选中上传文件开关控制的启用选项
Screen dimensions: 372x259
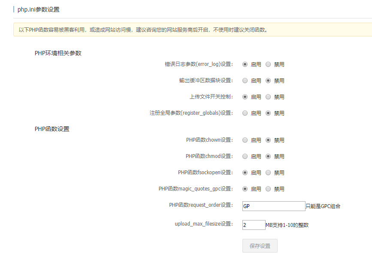(x=245, y=97)
